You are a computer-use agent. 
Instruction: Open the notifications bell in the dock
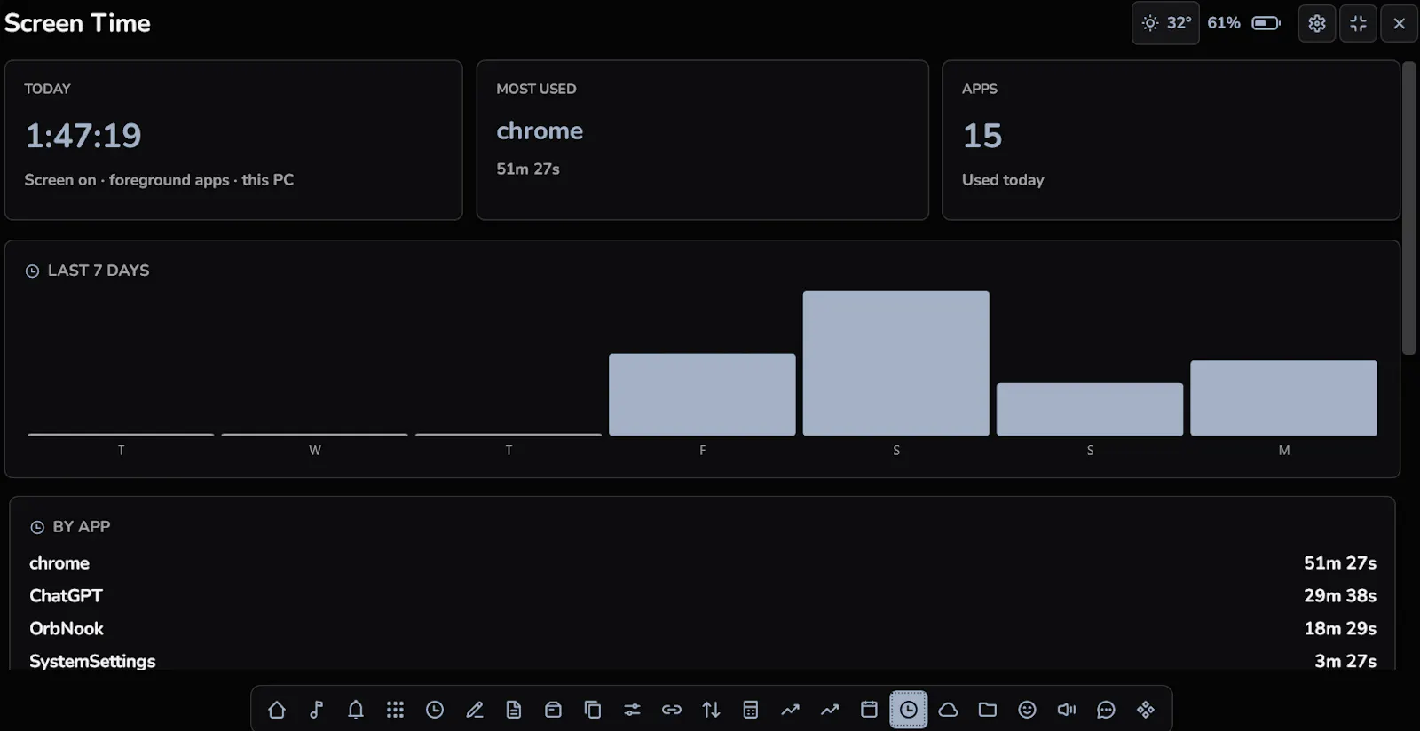tap(356, 710)
